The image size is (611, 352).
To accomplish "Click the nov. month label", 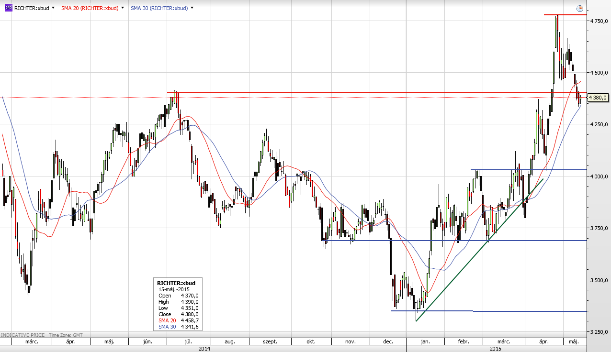I will pos(350,342).
